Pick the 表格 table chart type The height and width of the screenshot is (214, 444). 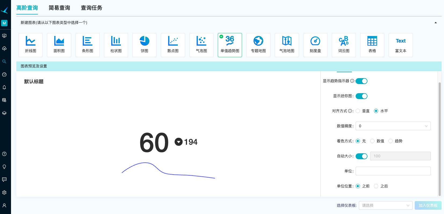coord(372,45)
